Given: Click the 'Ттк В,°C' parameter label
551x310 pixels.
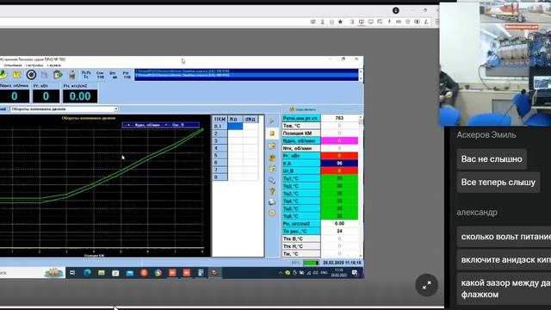Looking at the screenshot, I should click(x=301, y=239).
